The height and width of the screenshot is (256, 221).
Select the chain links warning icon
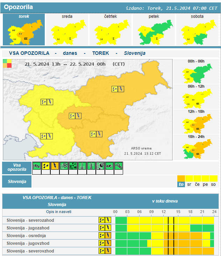click(119, 166)
